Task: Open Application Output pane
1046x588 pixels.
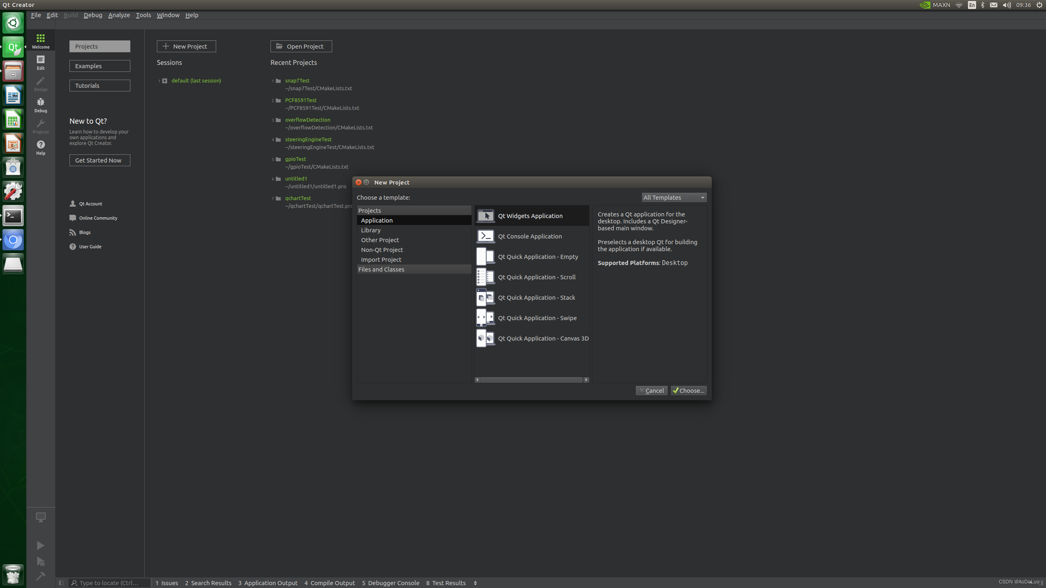Action: point(268,583)
